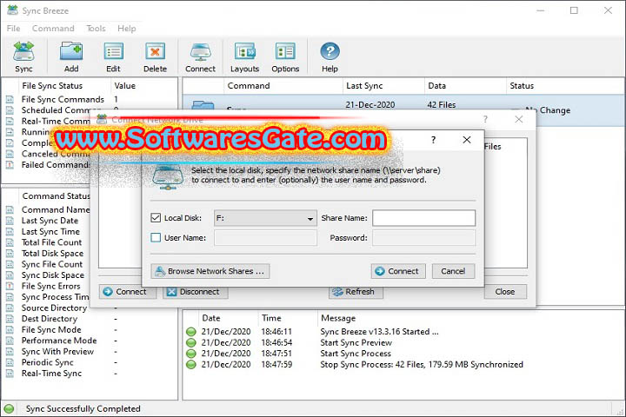Click the question mark on front dialog title
This screenshot has width=626, height=417.
[x=433, y=140]
